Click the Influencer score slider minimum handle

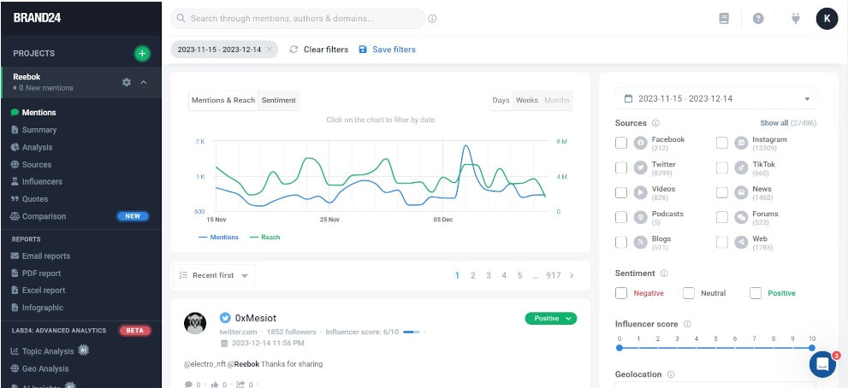pos(620,348)
